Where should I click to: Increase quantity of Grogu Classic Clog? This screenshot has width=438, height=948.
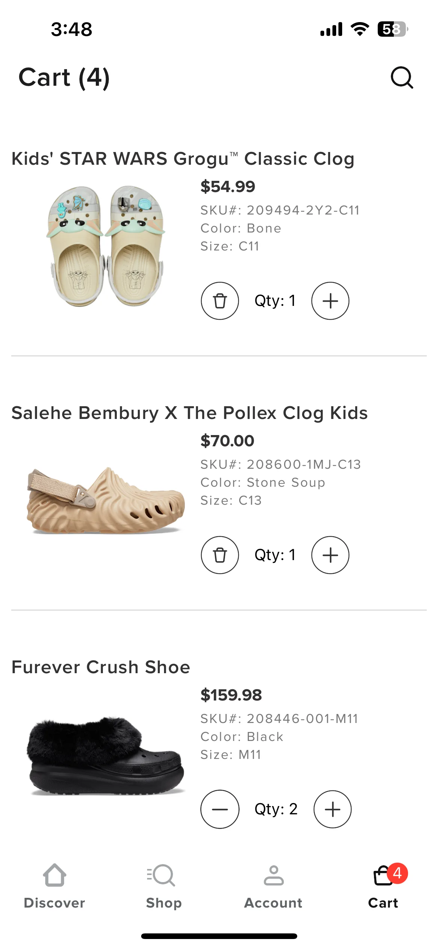click(x=330, y=301)
